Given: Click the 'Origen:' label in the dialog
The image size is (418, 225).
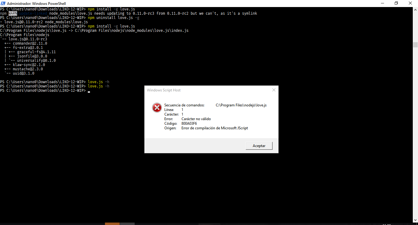Looking at the screenshot, I should point(170,128).
